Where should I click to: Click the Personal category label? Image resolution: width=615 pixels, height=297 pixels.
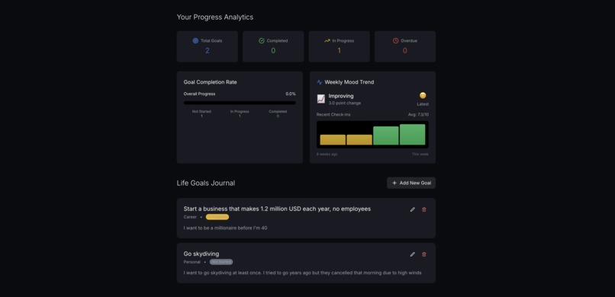click(x=192, y=262)
